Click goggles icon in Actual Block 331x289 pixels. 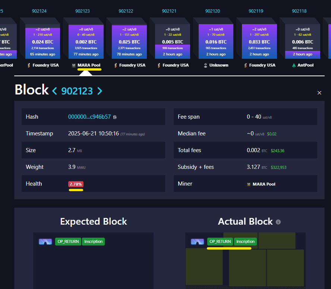tap(198, 242)
